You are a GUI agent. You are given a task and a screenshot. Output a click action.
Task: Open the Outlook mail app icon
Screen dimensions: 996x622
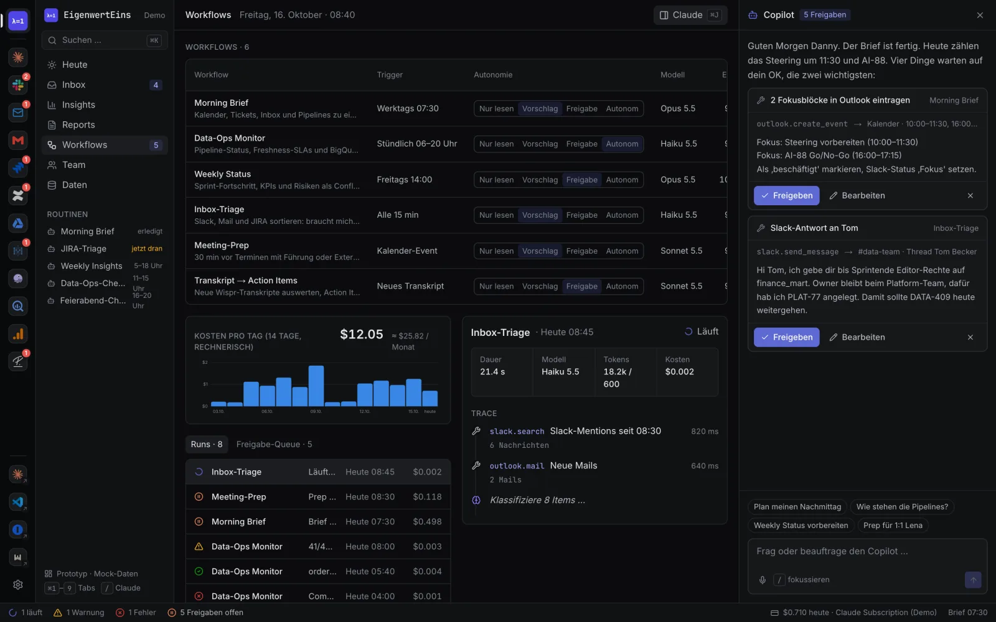18,113
